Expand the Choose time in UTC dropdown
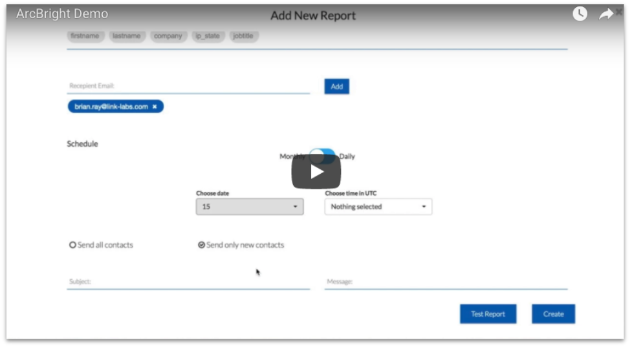The width and height of the screenshot is (632, 347). tap(378, 207)
